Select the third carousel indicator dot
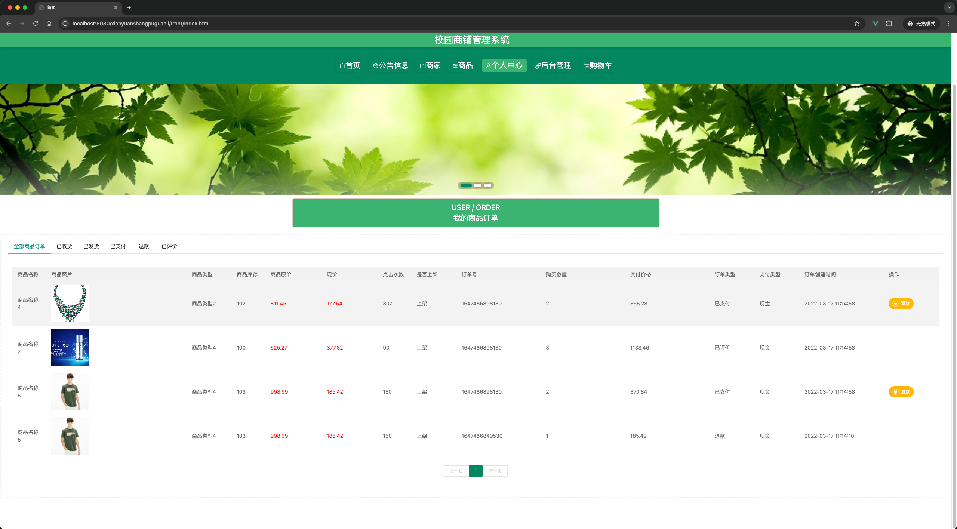This screenshot has height=529, width=957. tap(487, 185)
